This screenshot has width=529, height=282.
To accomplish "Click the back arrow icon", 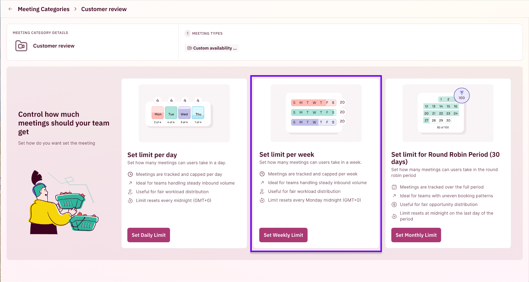I will (10, 9).
